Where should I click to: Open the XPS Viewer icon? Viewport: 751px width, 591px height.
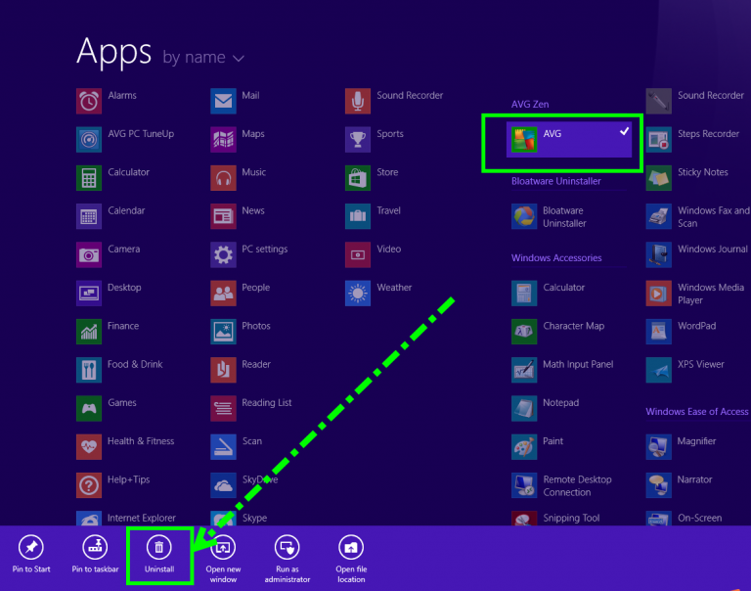pyautogui.click(x=658, y=370)
